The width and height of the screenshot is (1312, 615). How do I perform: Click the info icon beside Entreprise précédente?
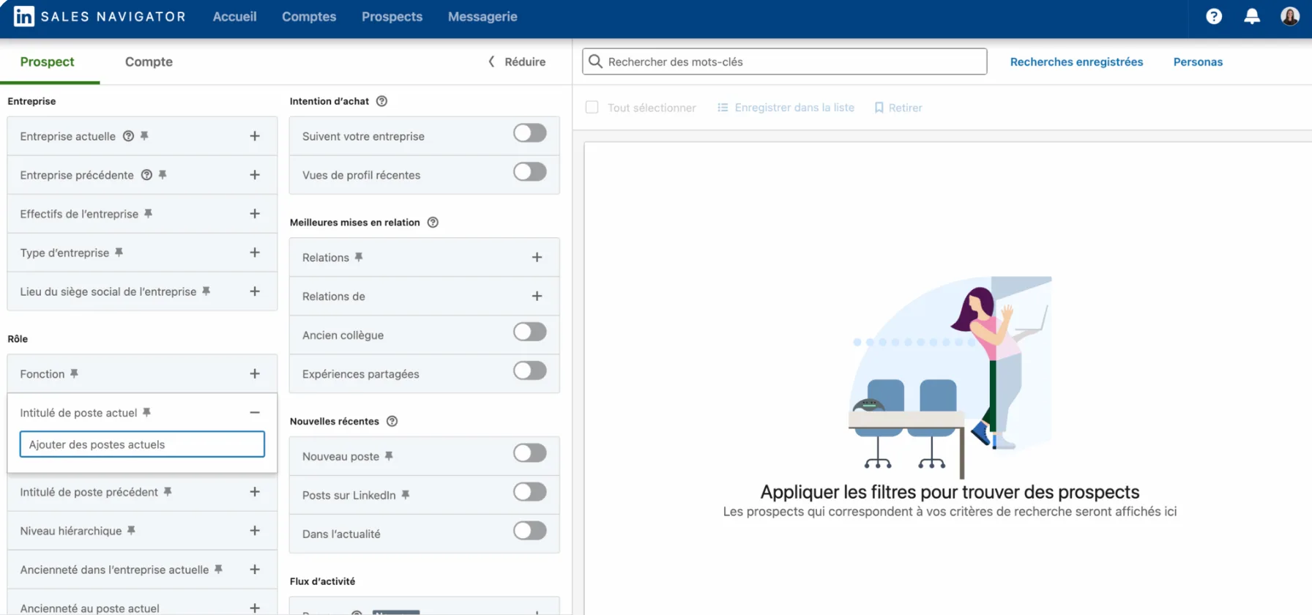pos(146,174)
